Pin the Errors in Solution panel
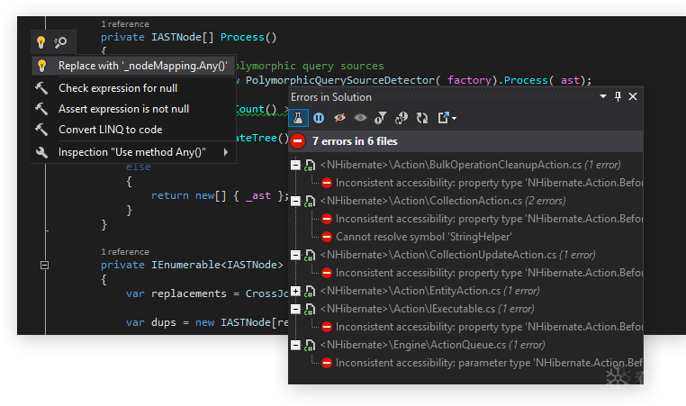686x406 pixels. point(618,96)
